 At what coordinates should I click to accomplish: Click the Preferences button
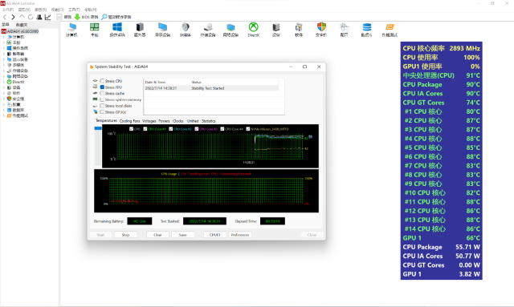240,235
